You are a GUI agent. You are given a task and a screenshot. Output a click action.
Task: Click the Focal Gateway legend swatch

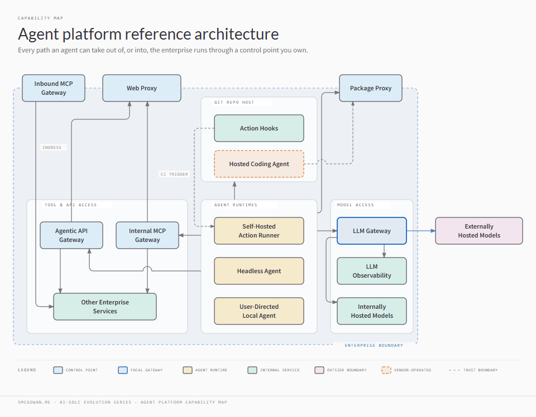[x=123, y=370]
